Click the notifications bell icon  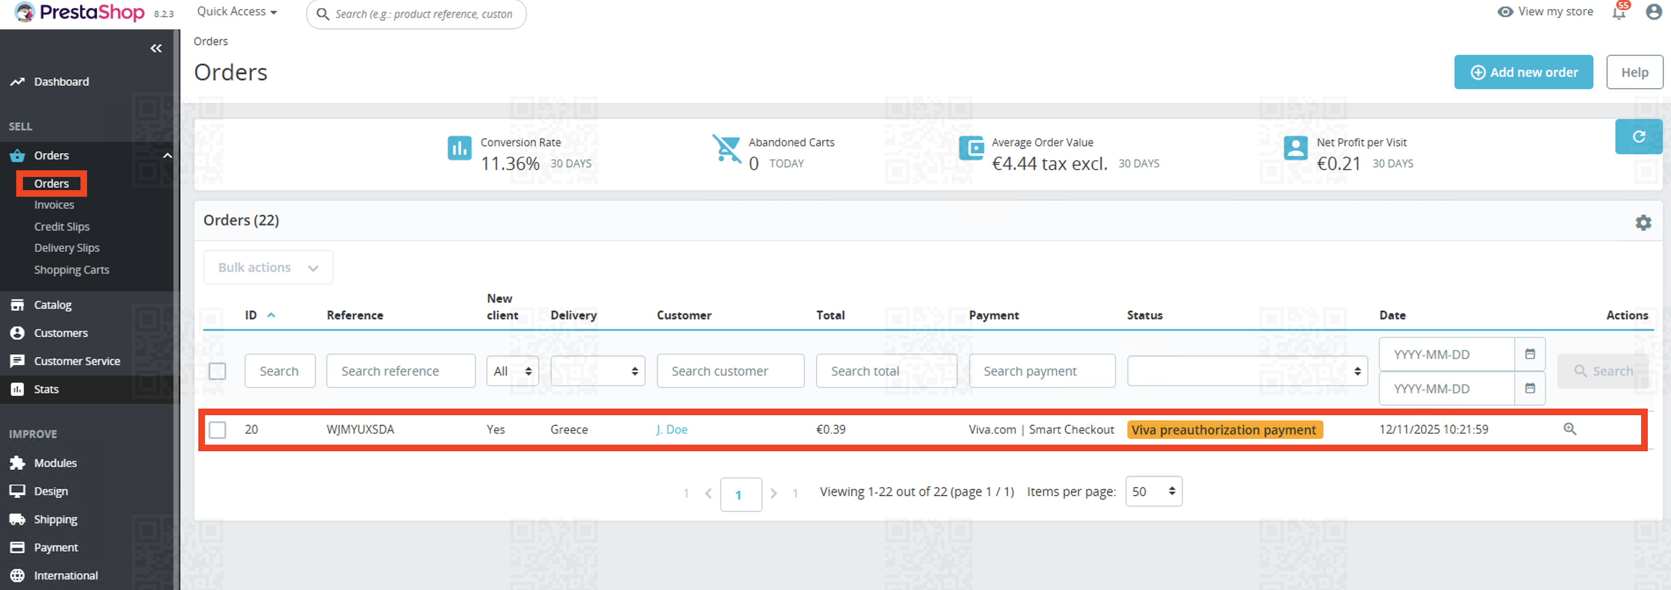1619,12
